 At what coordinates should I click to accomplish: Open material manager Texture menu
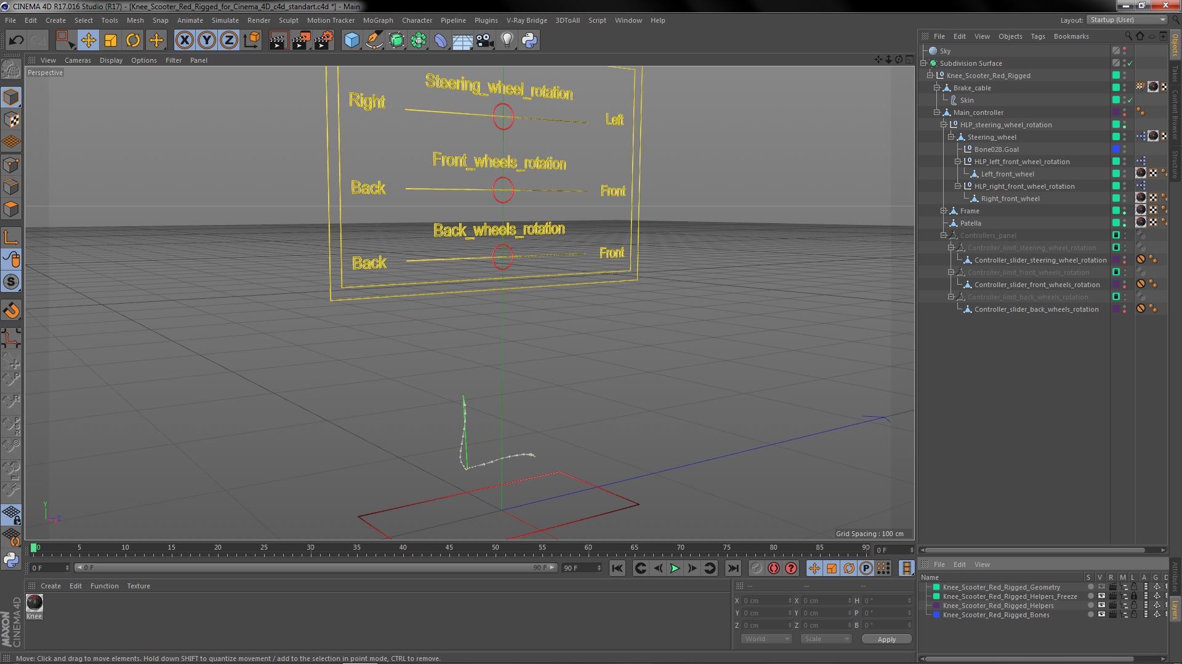(x=139, y=586)
